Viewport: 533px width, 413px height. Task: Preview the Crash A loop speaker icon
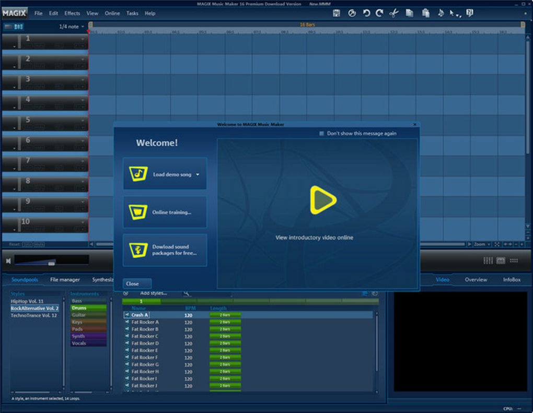click(x=127, y=315)
